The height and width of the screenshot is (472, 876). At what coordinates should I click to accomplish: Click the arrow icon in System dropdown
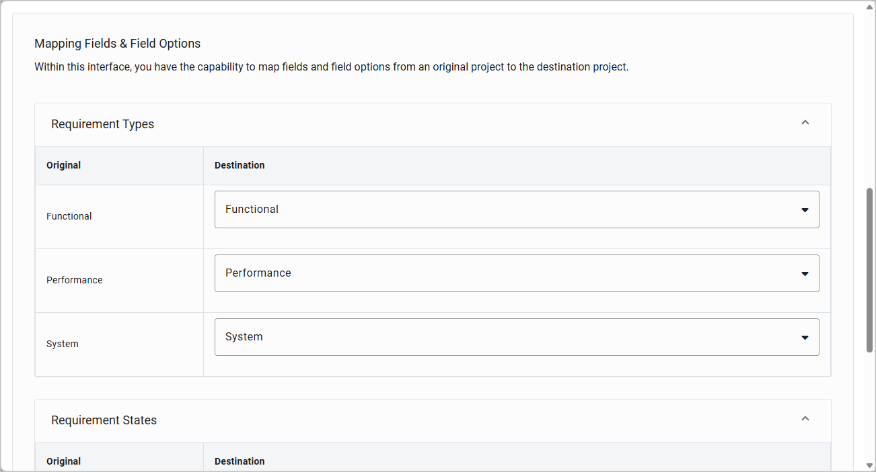805,338
